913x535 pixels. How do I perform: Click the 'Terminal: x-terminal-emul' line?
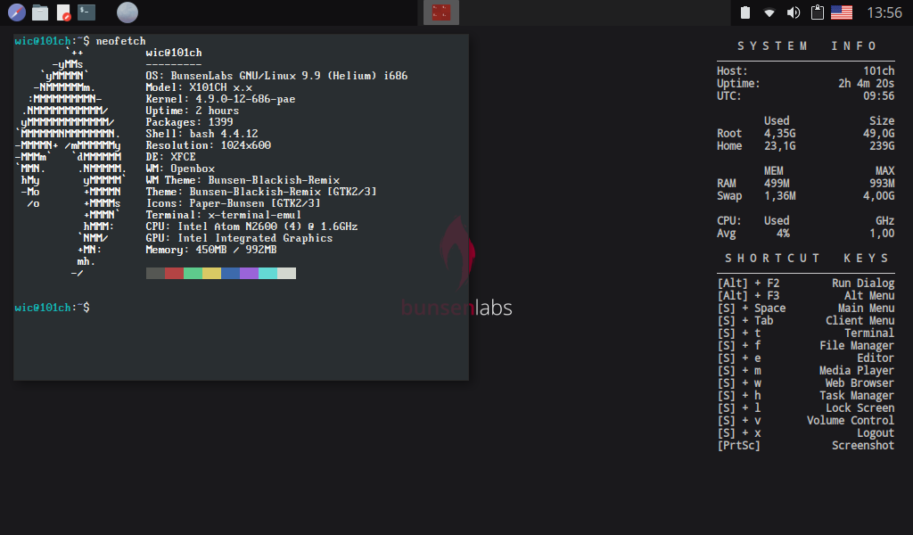pyautogui.click(x=224, y=215)
